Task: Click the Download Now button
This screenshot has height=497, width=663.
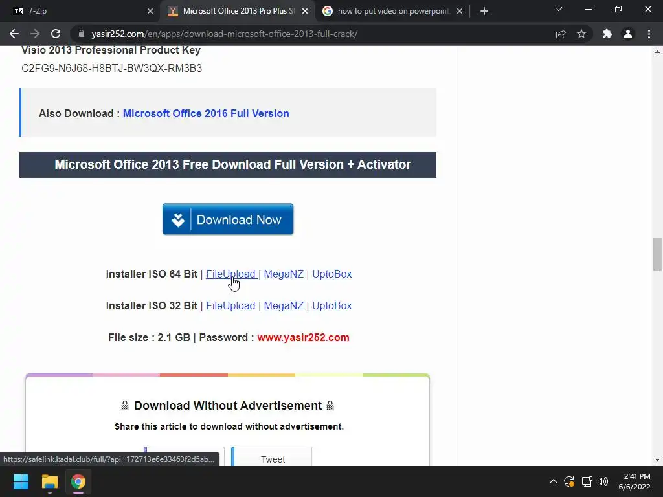Action: pos(228,219)
